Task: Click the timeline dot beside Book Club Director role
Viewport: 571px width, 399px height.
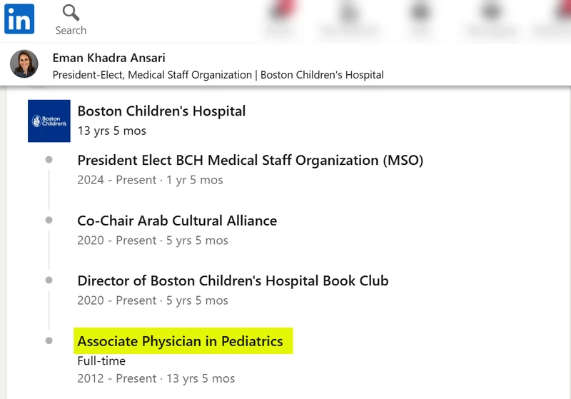Action: [49, 281]
